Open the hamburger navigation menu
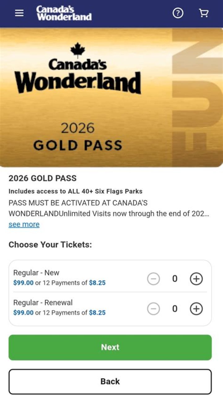This screenshot has width=223, height=405. pos(19,13)
